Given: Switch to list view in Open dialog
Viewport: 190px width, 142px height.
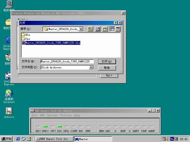Looking at the screenshot, I should click(112, 29).
